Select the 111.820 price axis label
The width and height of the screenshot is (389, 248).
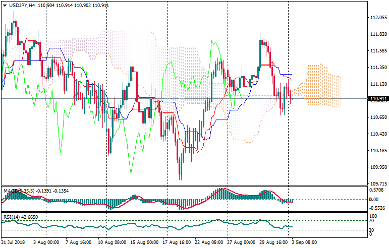click(378, 34)
